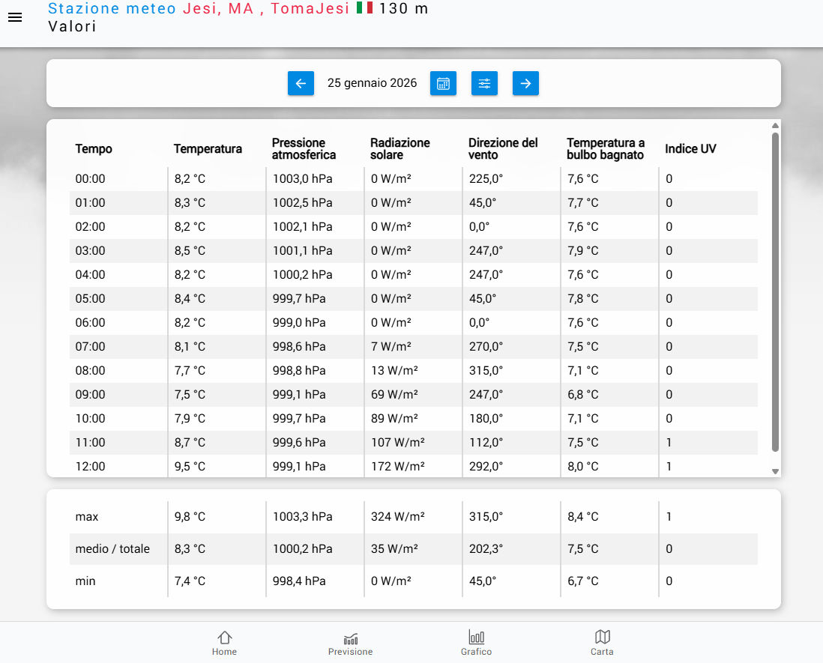Go to previous day with left arrow
The image size is (823, 663).
point(301,83)
